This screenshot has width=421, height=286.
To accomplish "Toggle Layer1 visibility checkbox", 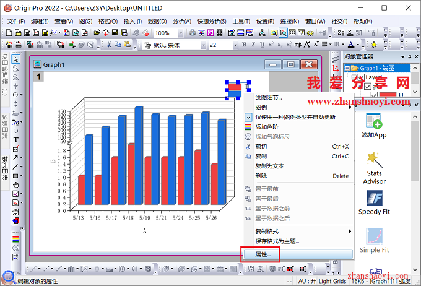I will pyautogui.click(x=361, y=77).
